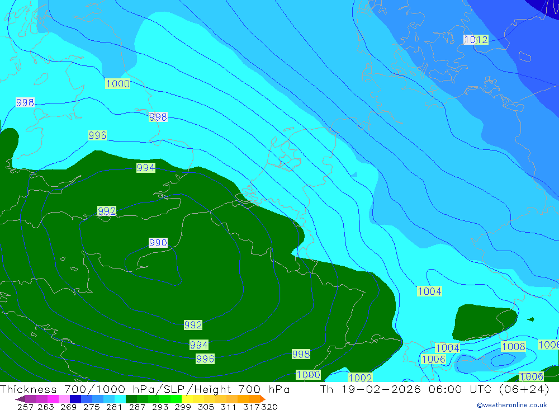Select the 1000 label beside the 1002 label

coord(309,375)
